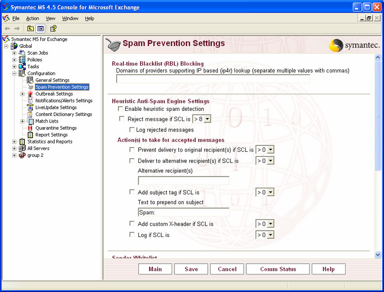Click the Report Settings clipboard icon

click(30, 135)
